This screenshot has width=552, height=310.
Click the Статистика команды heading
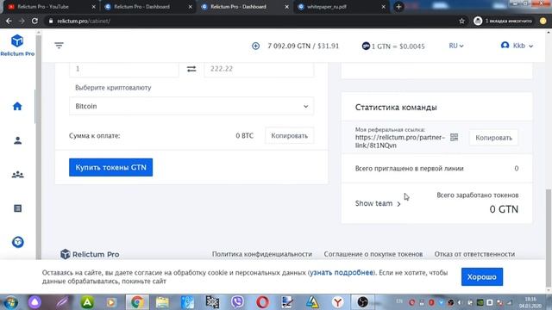(x=396, y=107)
